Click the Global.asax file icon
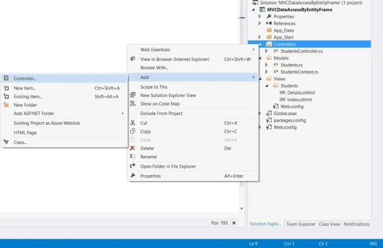 [269, 113]
